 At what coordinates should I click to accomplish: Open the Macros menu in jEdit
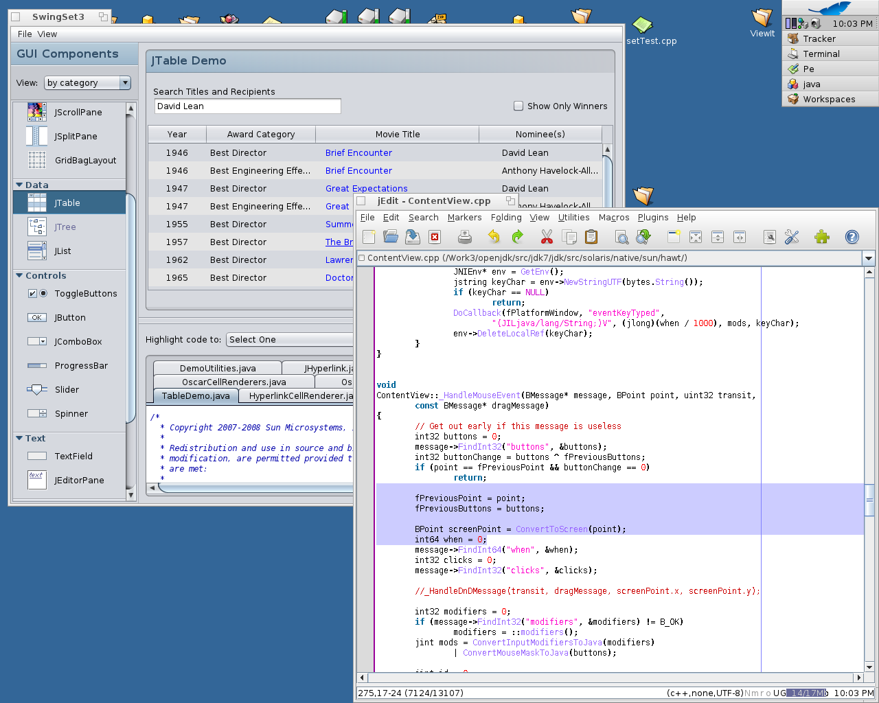[614, 217]
